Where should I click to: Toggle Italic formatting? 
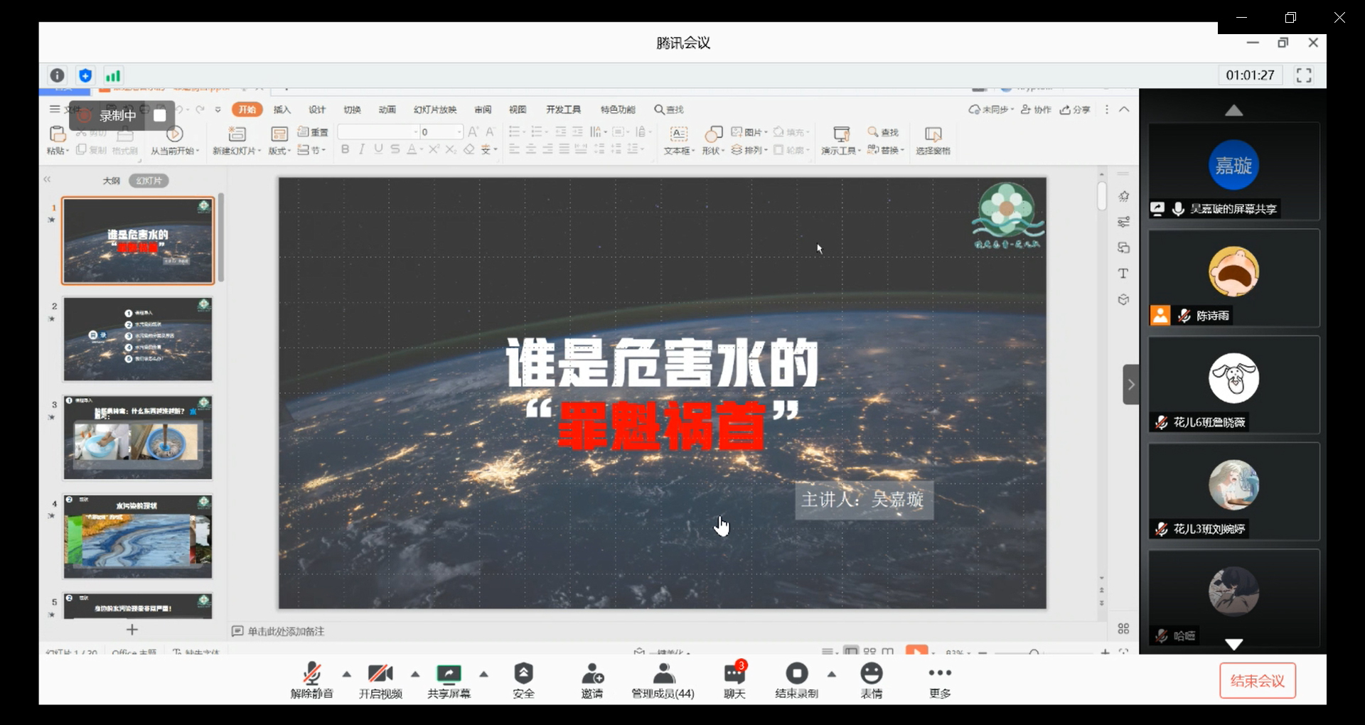361,149
